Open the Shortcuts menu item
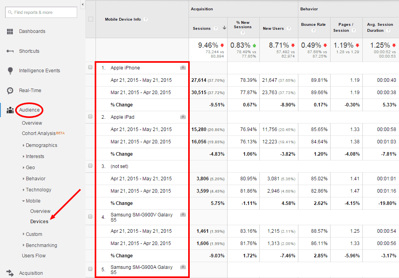Image resolution: width=399 pixels, height=278 pixels. (29, 51)
